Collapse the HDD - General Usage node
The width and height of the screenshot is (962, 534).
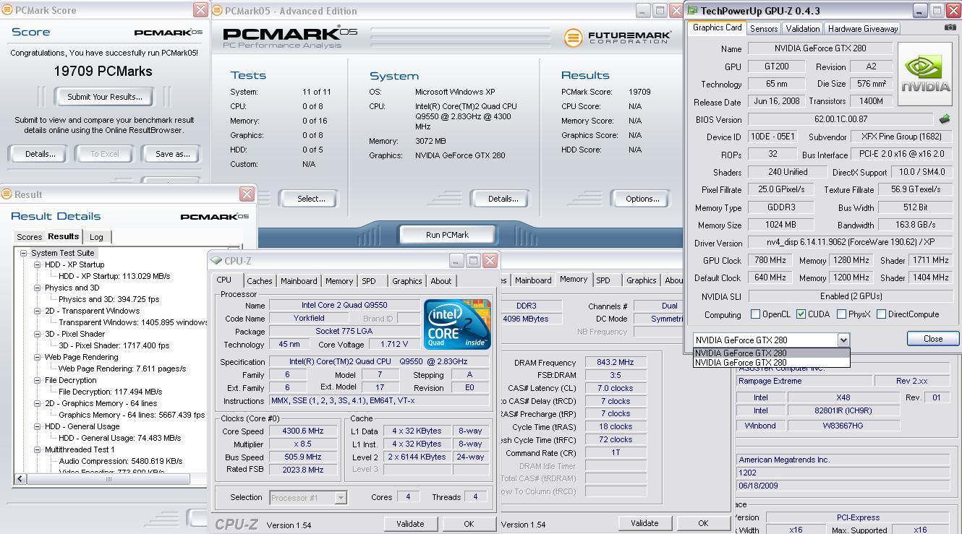(37, 426)
